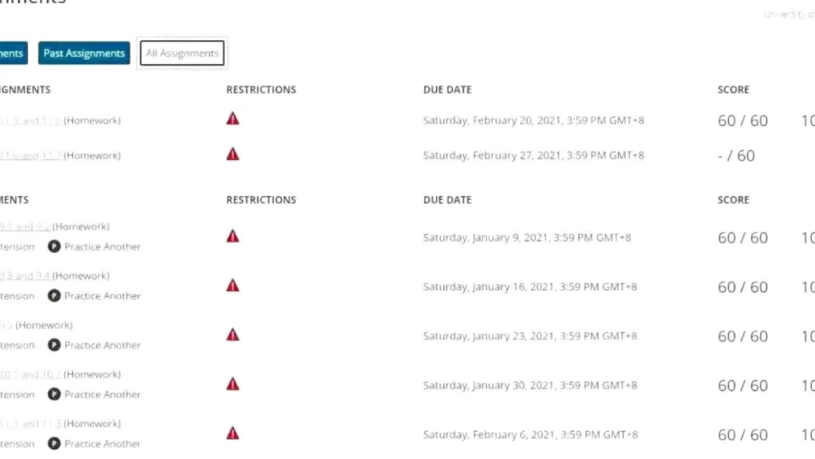
Task: Switch to the Past Assignments tab
Action: 85,53
